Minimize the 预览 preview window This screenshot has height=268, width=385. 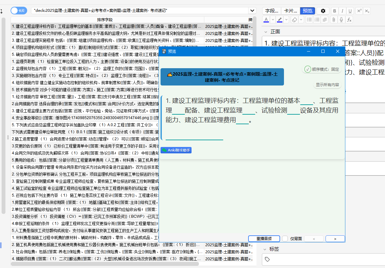[x=309, y=51]
